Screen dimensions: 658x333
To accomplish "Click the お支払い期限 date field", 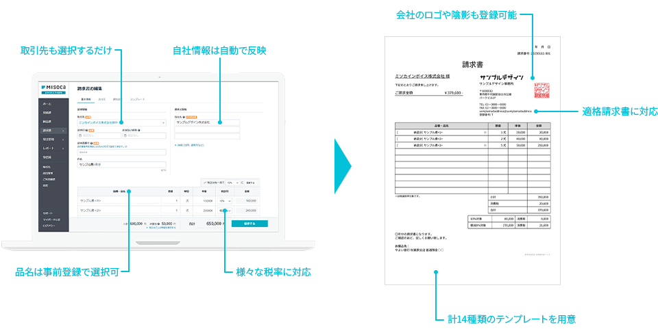I will 144,135.
